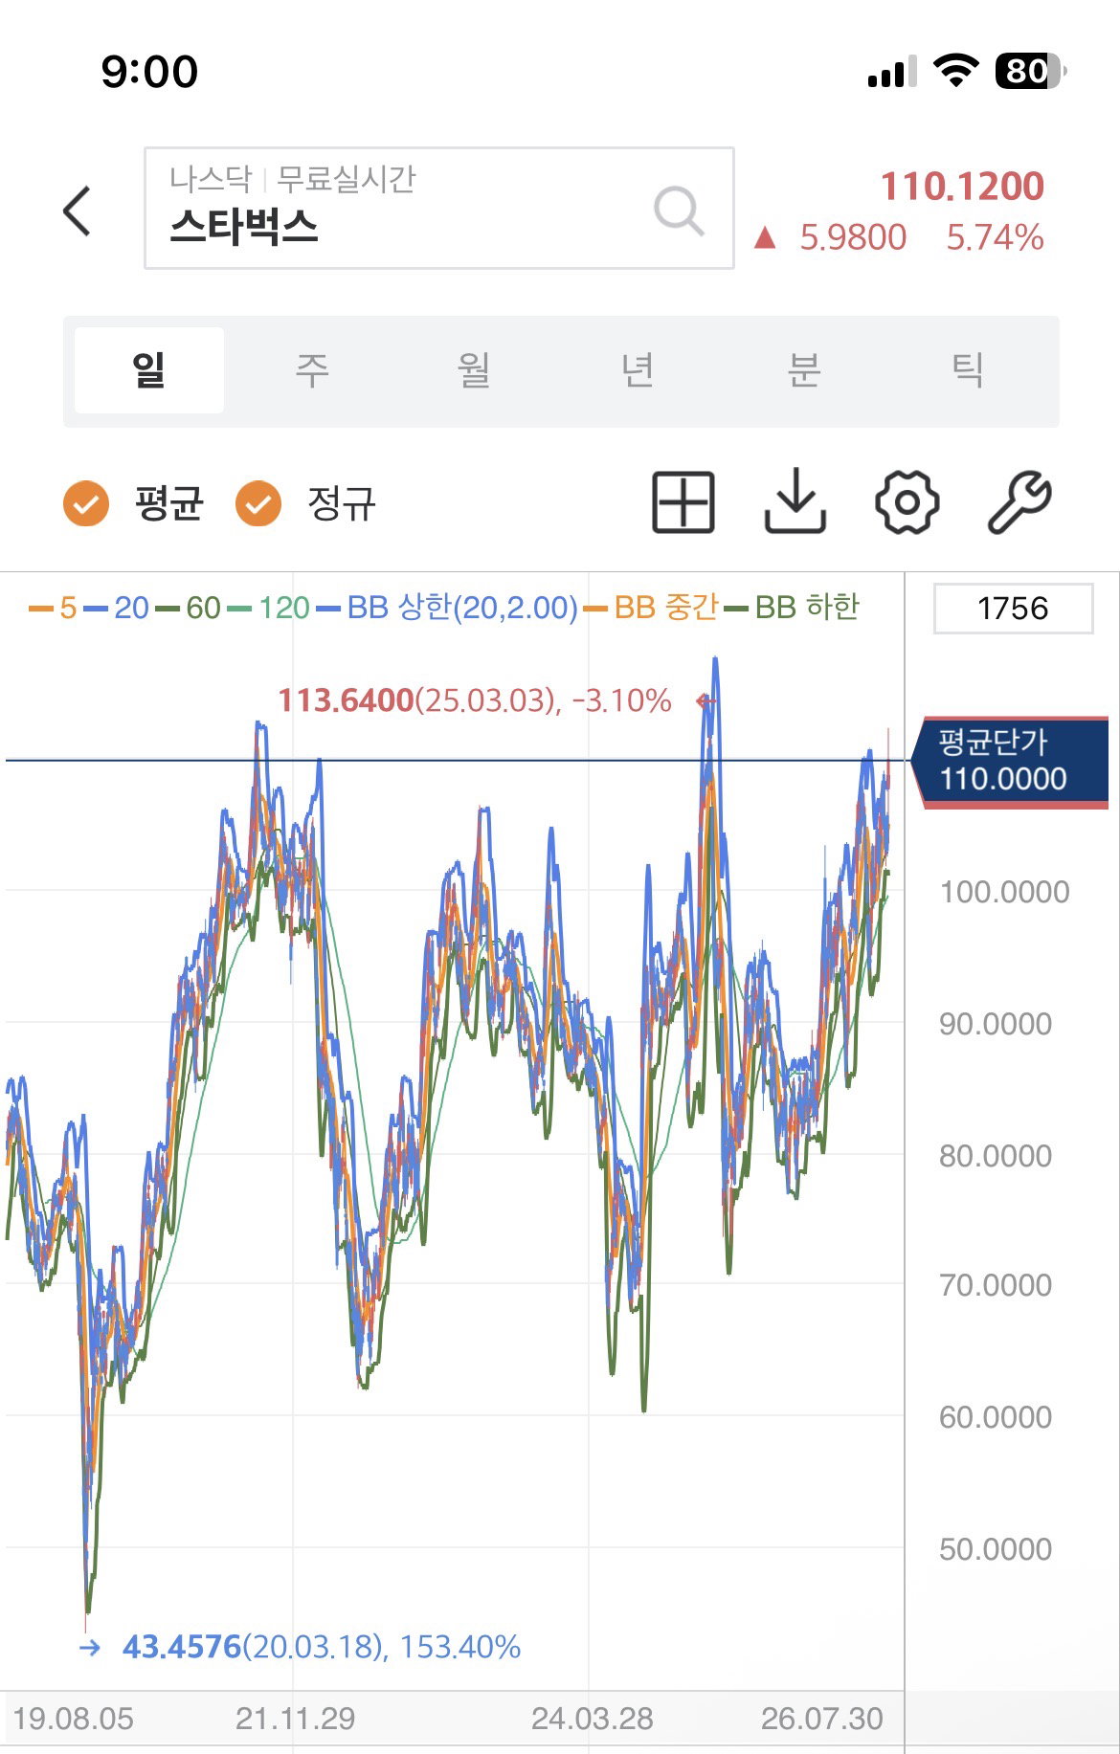
Task: Select the 일 daily tab
Action: [149, 370]
